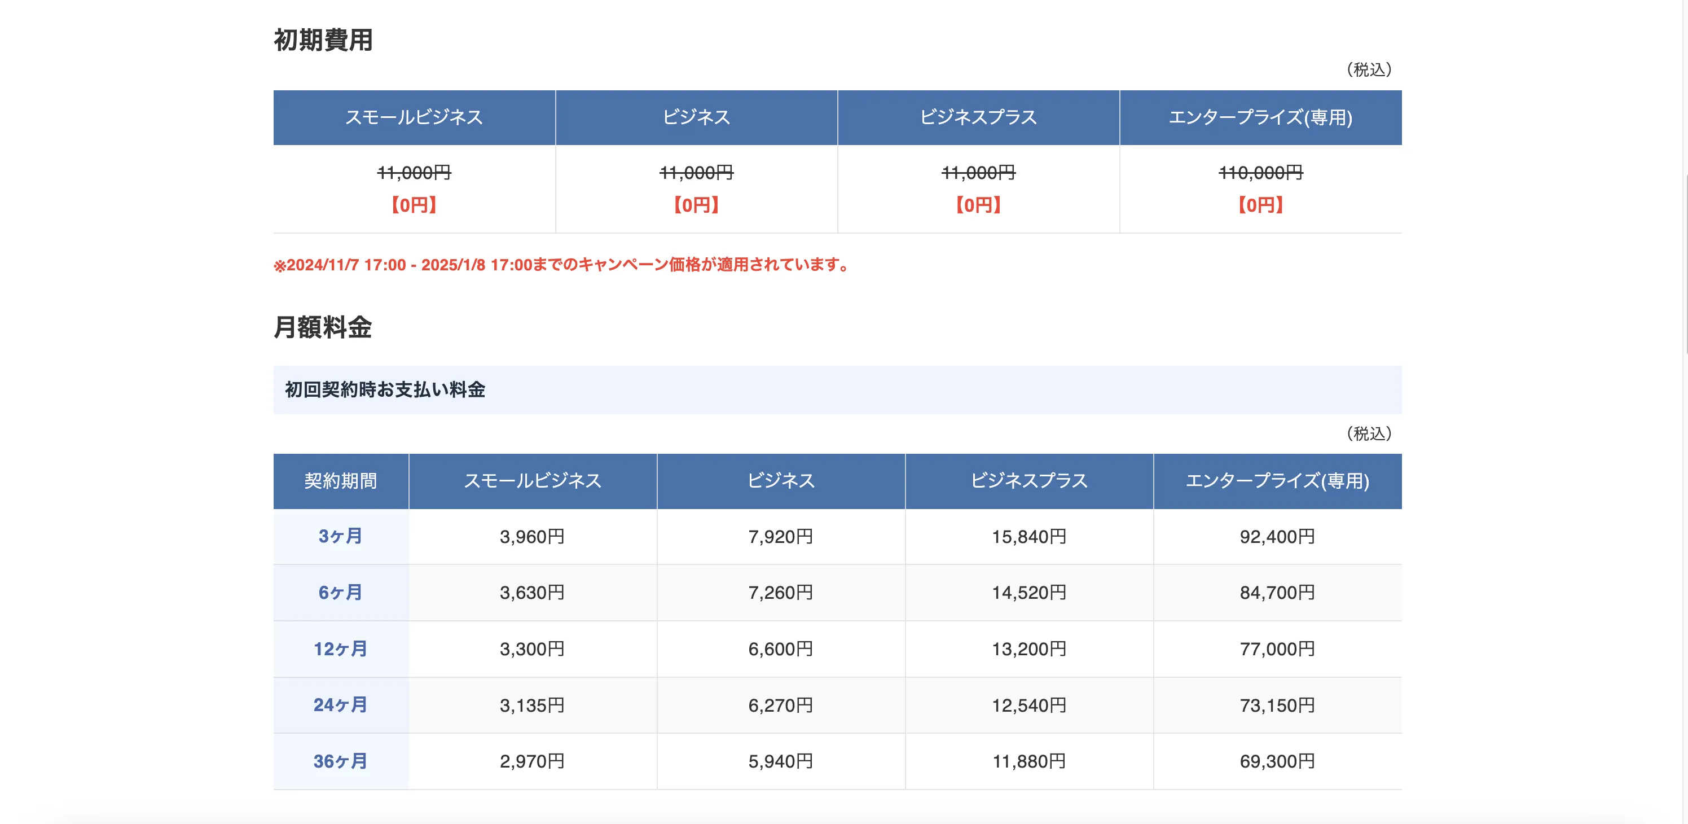Image resolution: width=1688 pixels, height=824 pixels.
Task: Click the 初回契約時お支払い料金 banner
Action: pyautogui.click(x=837, y=390)
